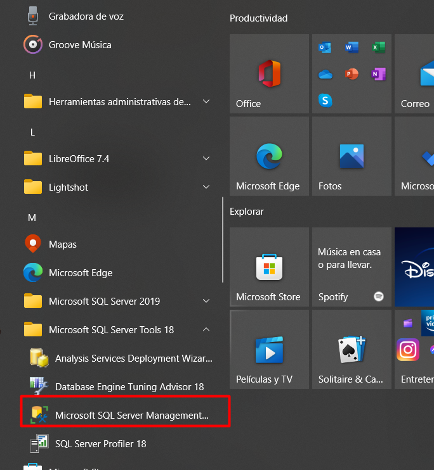Open the Fotos tile
Screen dimensions: 434x470
[352, 156]
